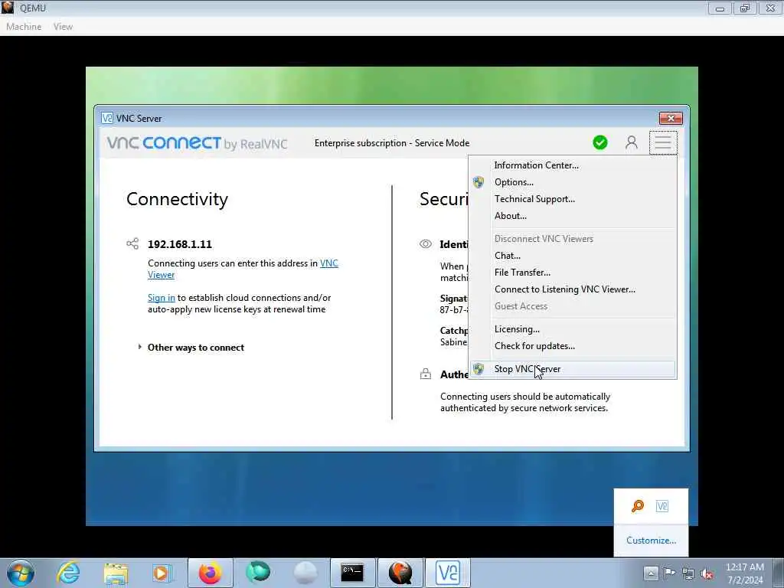This screenshot has height=588, width=784.
Task: Click the gray sphere icon in the taskbar
Action: click(x=305, y=573)
